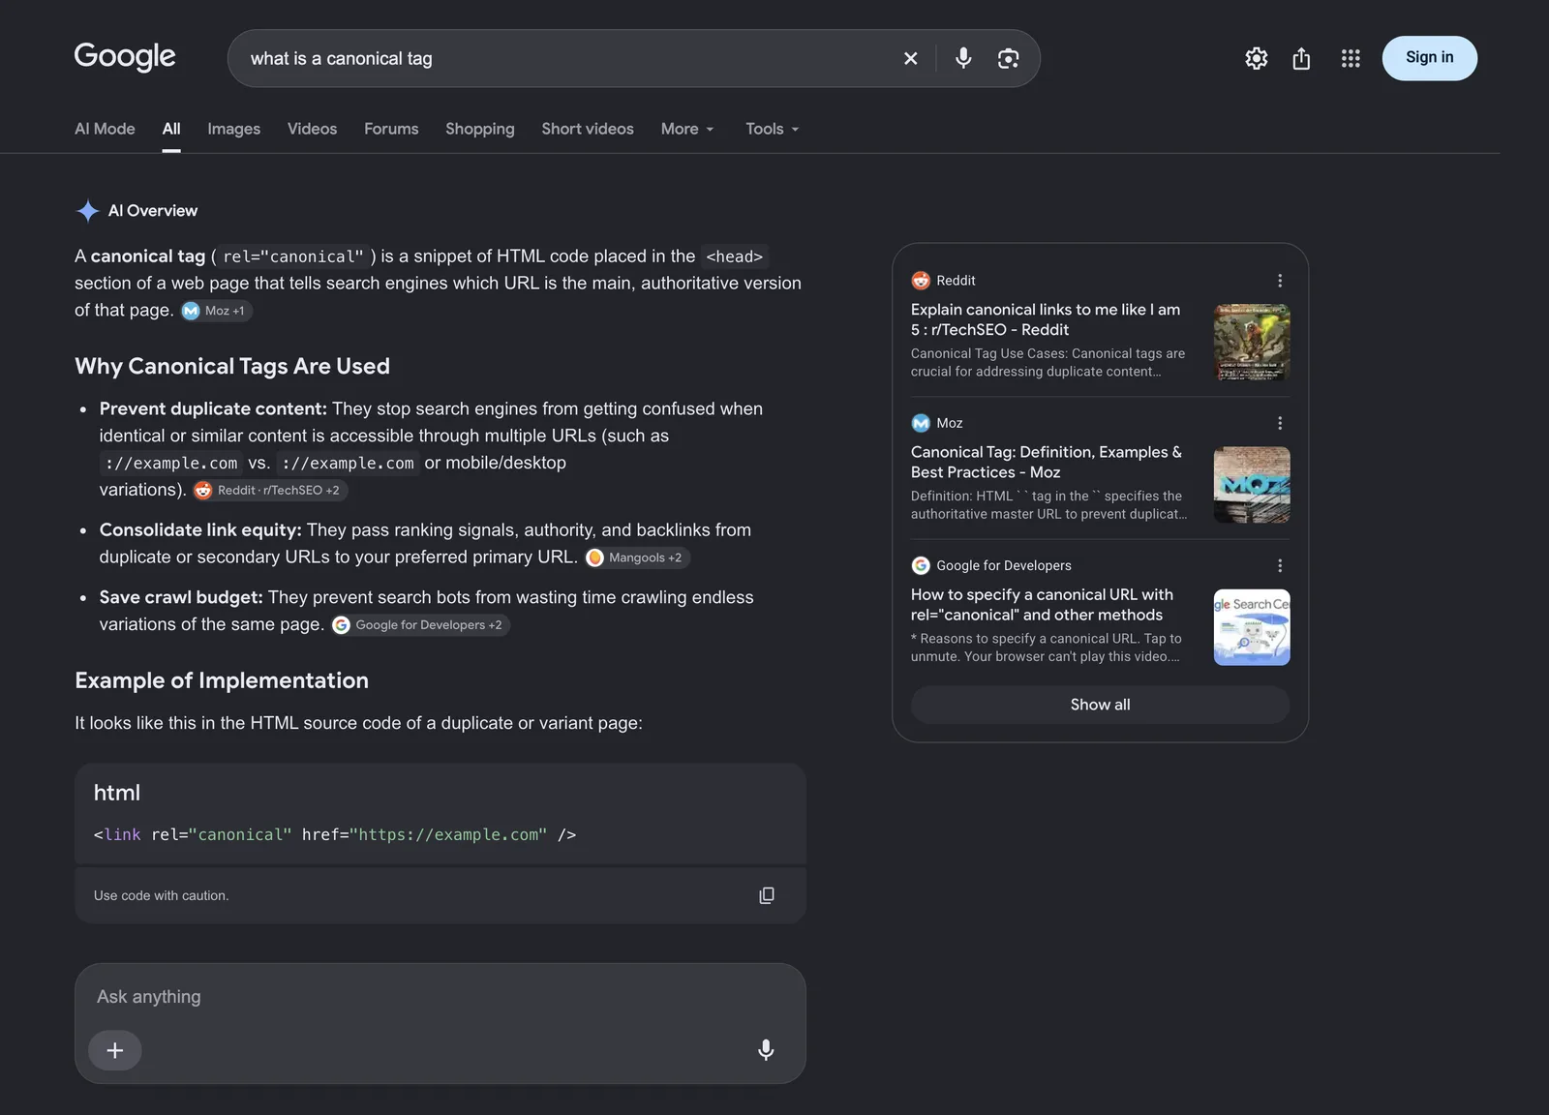Open quick settings gear icon
Screen dimensions: 1549x1115
[x=1256, y=59]
